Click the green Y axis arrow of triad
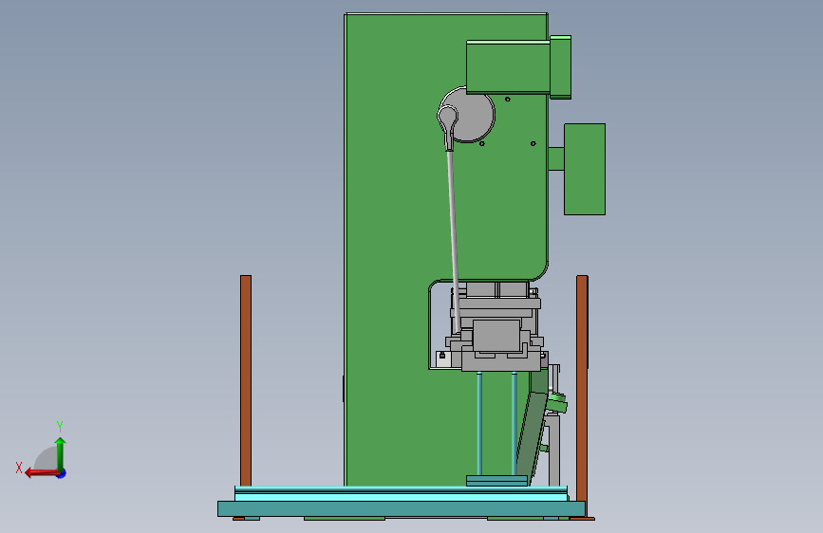This screenshot has width=823, height=533. point(61,453)
